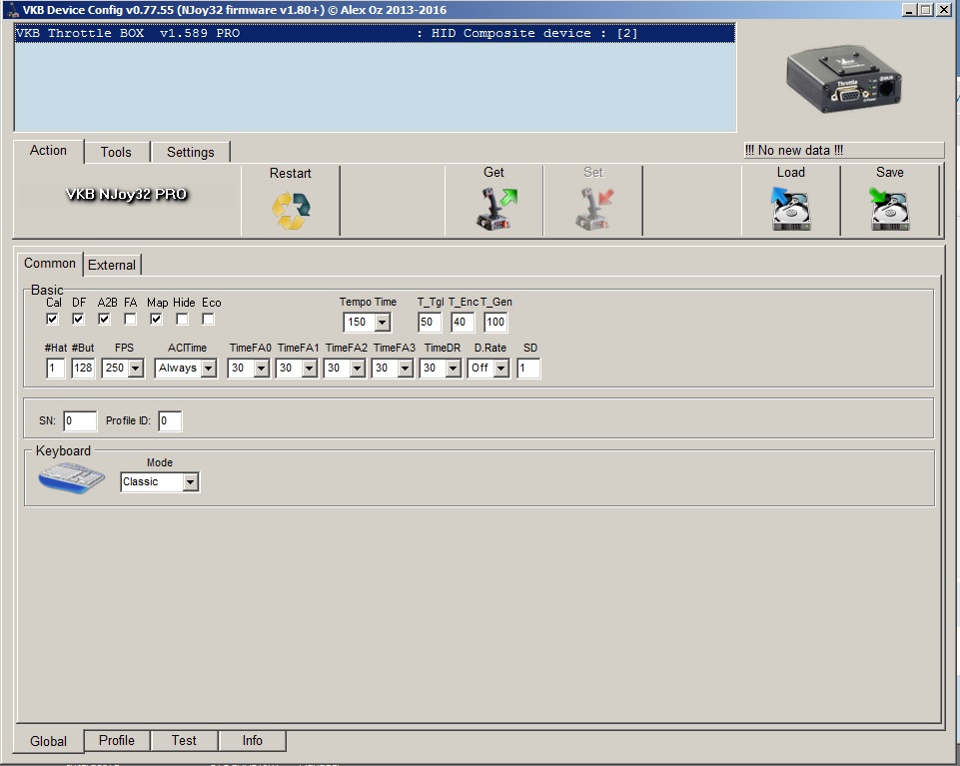This screenshot has width=960, height=766.
Task: Click the Restart recycle arrows icon
Action: 291,211
